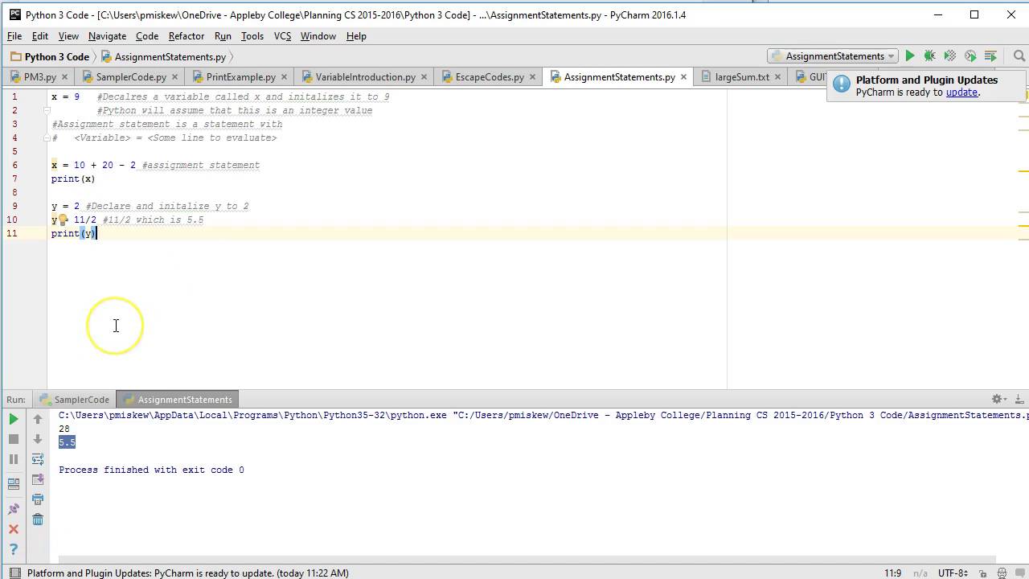Open the Edit menu
1029x579 pixels.
[x=40, y=36]
